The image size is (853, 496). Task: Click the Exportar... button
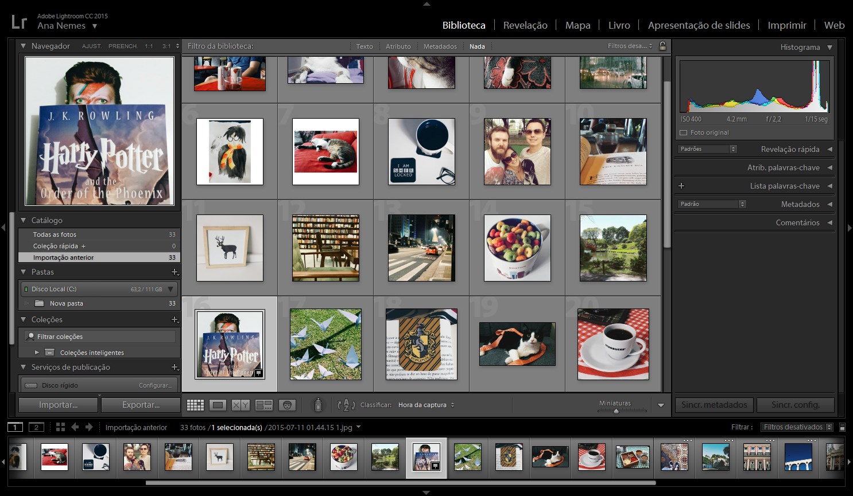(141, 405)
